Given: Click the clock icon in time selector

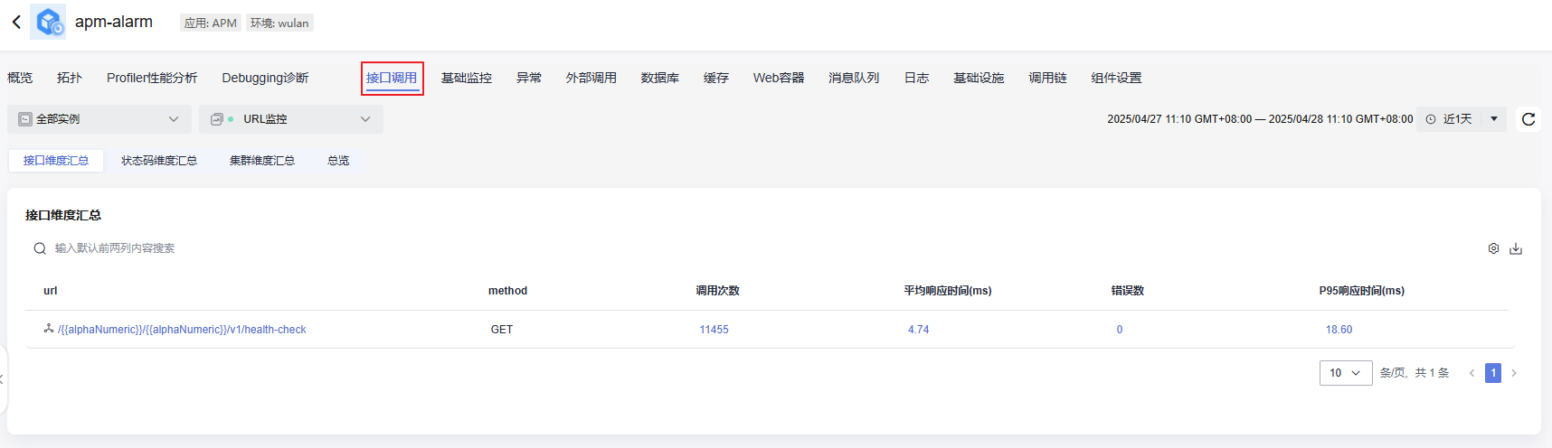Looking at the screenshot, I should click(x=1431, y=119).
